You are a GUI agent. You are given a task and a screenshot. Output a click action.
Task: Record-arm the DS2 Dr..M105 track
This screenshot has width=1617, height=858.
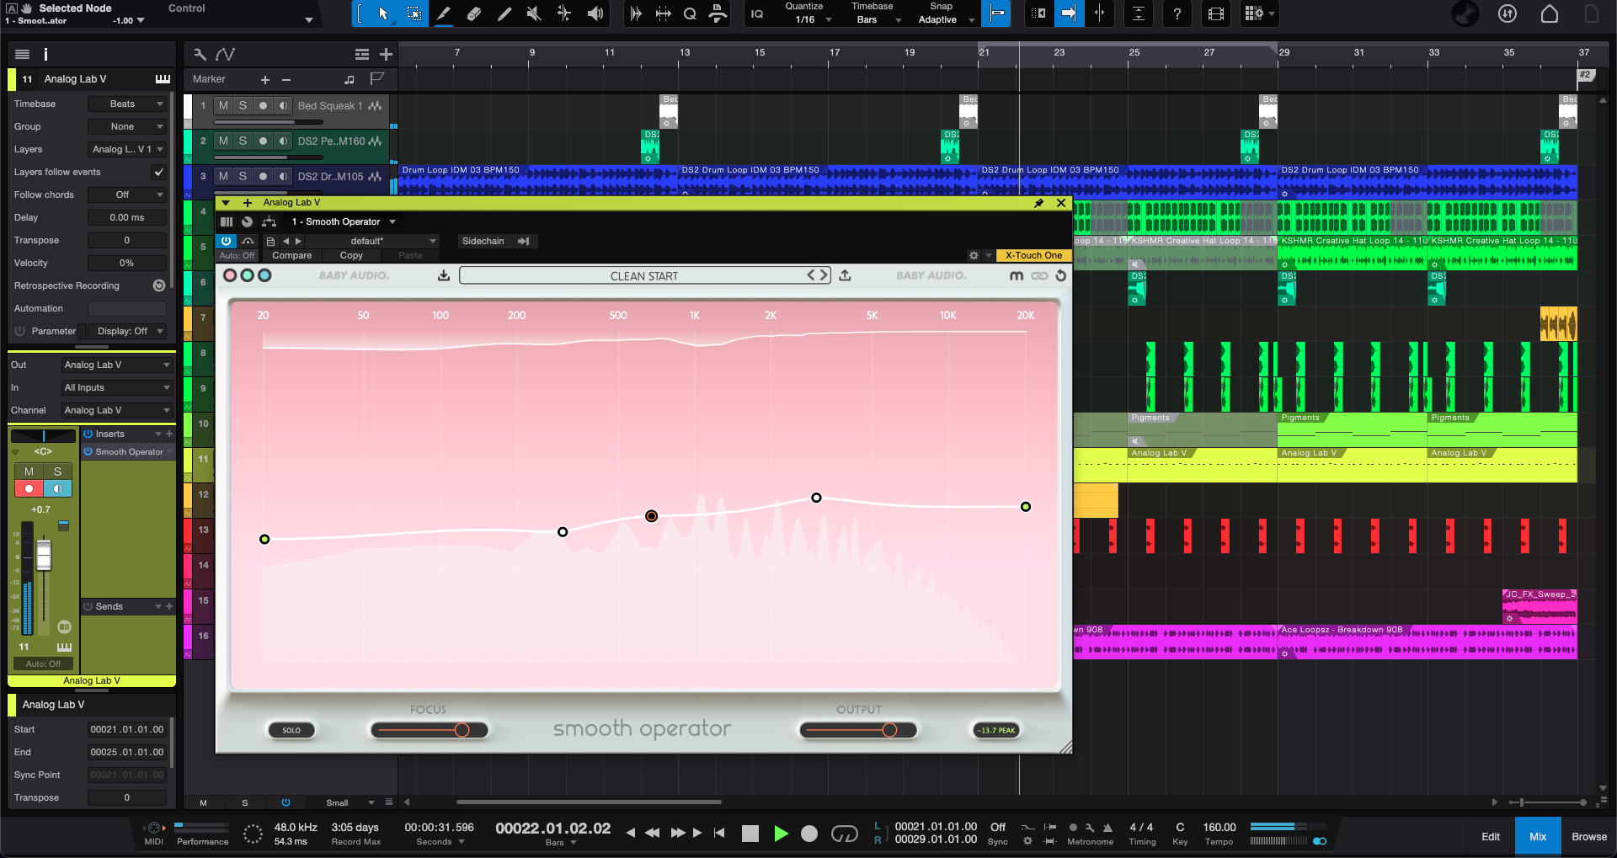pos(263,176)
